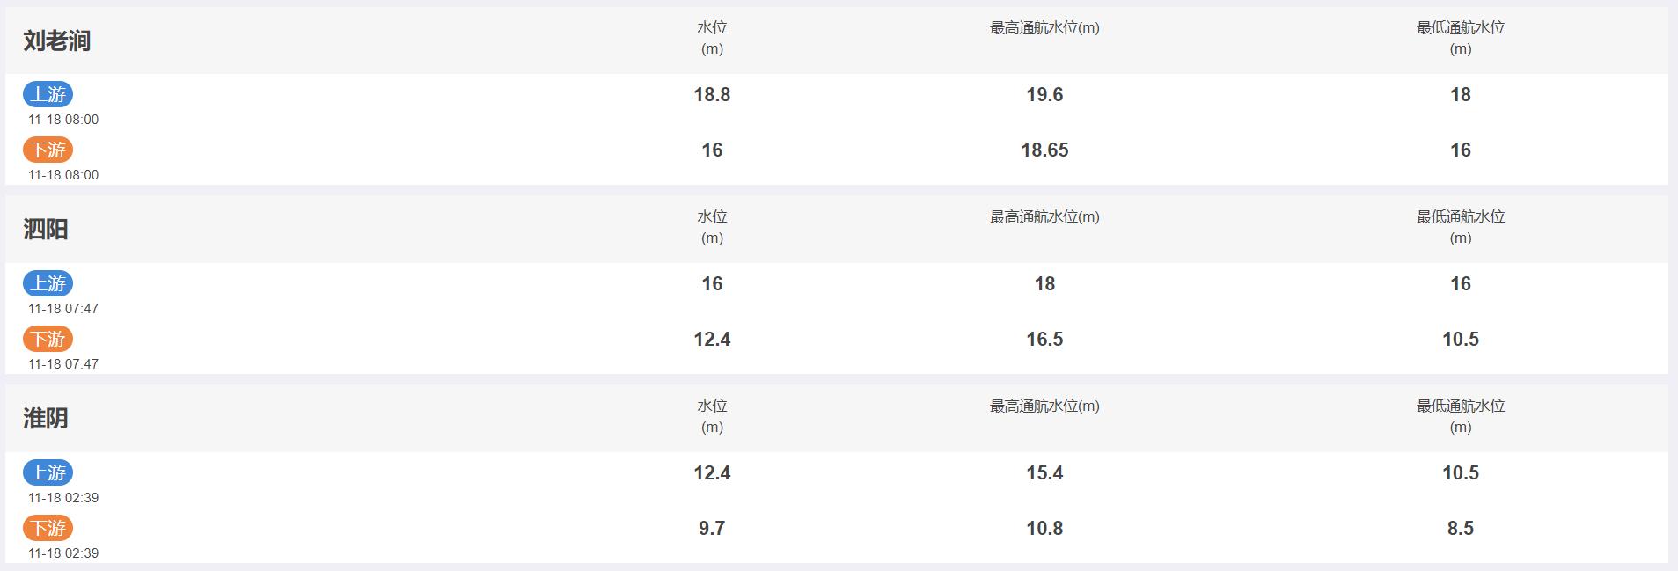Click the blue 上游 badge under 刘老涧
This screenshot has height=571, width=1678.
[48, 94]
